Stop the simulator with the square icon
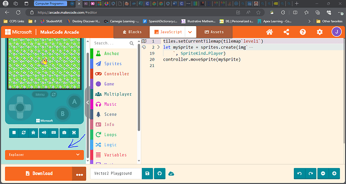This screenshot has width=346, height=184. [14, 133]
